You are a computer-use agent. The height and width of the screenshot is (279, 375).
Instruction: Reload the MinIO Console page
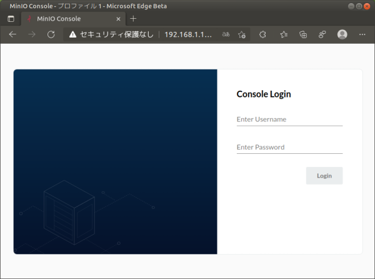tap(51, 34)
